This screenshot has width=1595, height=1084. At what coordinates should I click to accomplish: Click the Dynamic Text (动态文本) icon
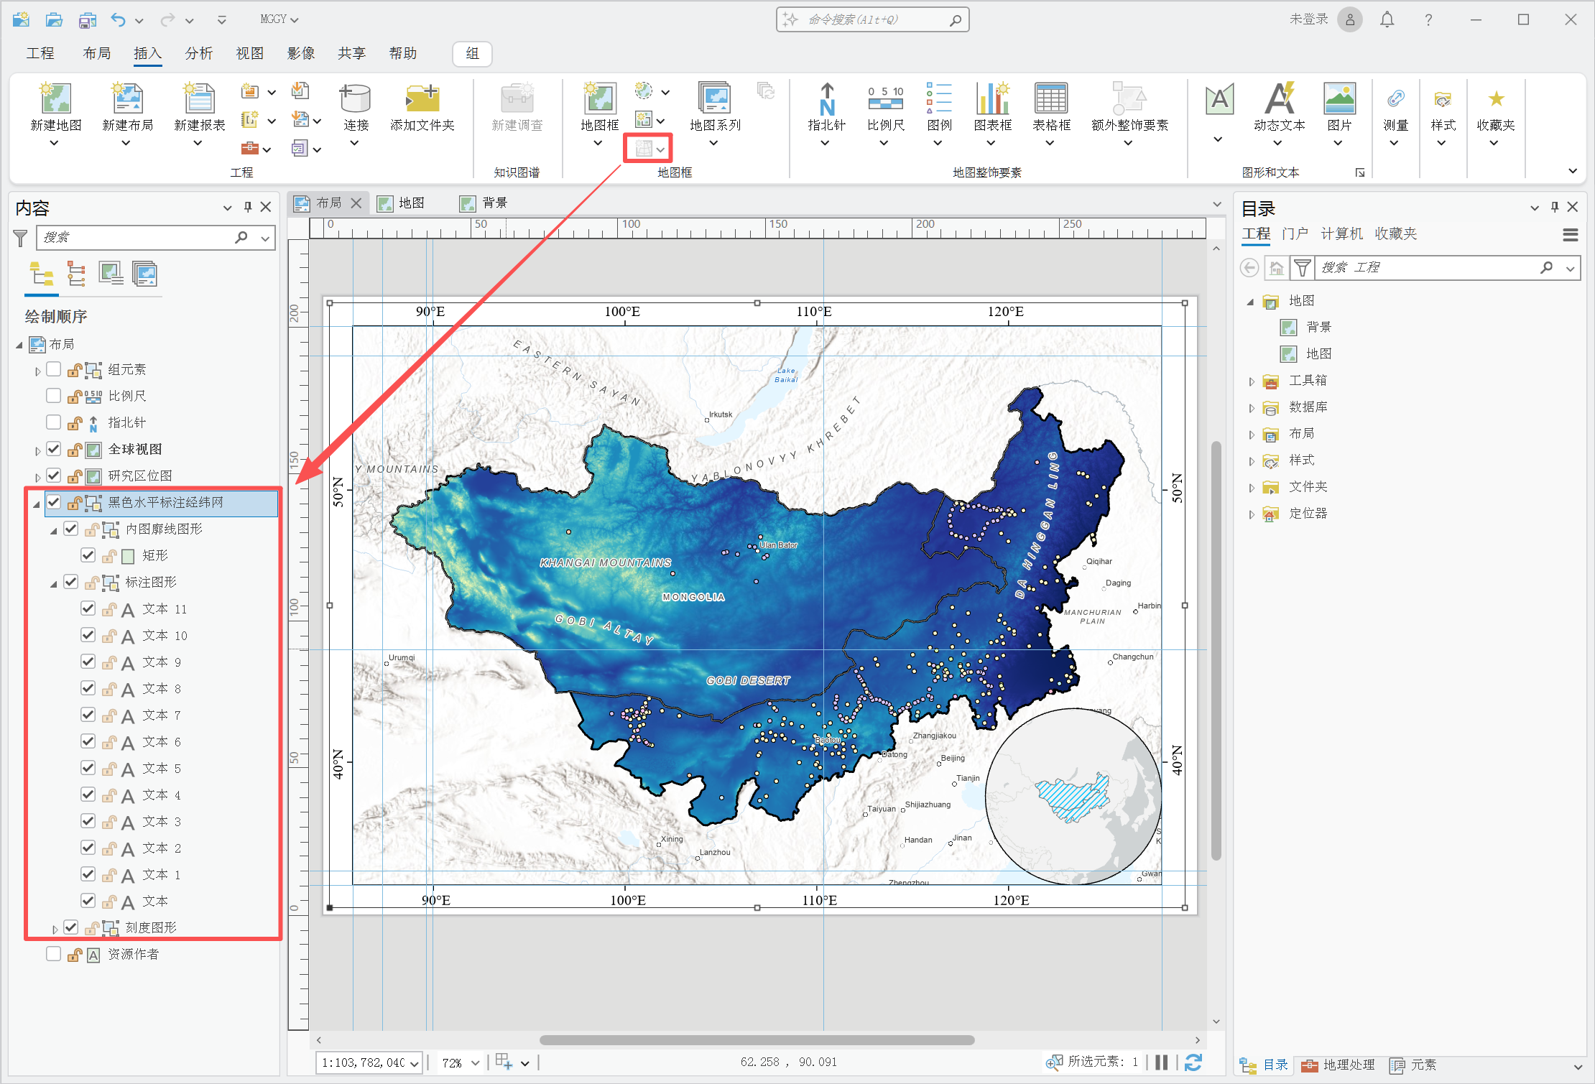(x=1279, y=100)
